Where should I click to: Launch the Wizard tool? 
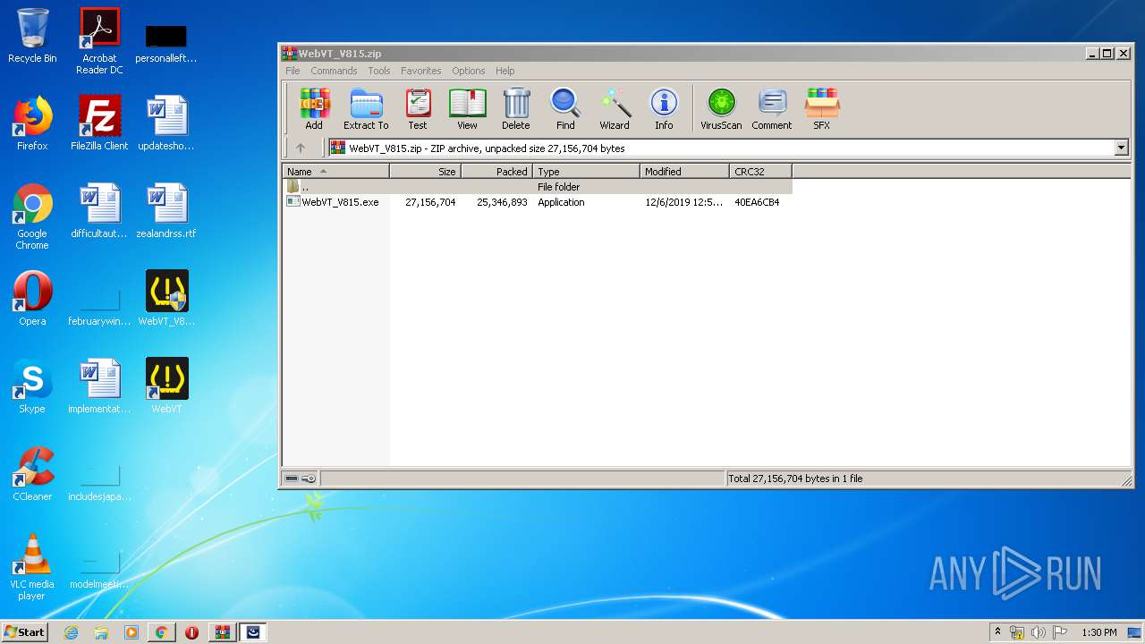615,109
